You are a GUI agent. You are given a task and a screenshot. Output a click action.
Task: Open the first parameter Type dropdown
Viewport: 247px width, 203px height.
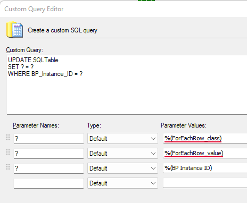122,139
